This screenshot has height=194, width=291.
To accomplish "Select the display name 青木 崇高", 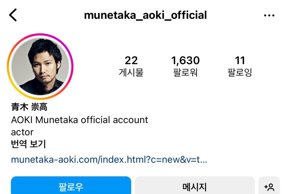I will [29, 107].
